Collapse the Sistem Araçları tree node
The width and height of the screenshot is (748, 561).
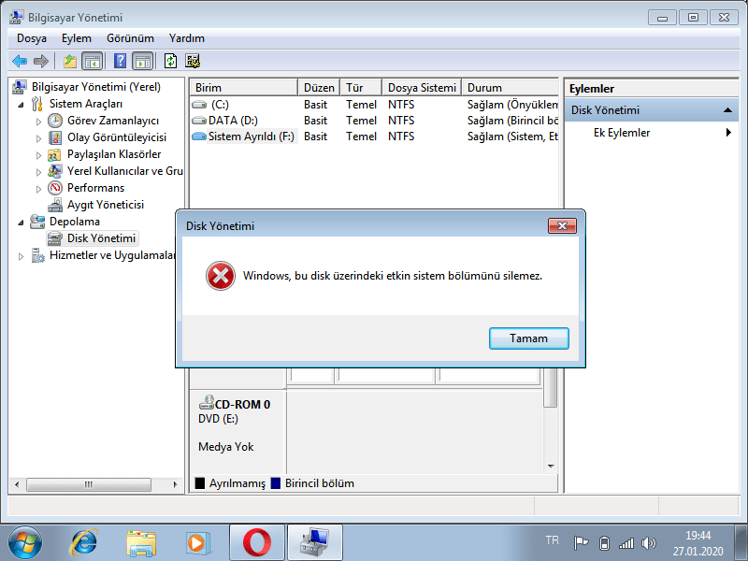pyautogui.click(x=21, y=105)
